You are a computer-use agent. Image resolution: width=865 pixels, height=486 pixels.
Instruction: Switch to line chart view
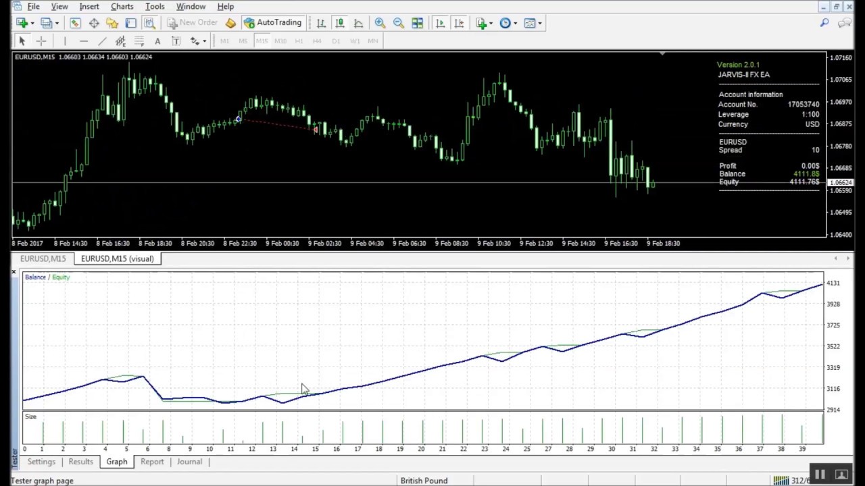(358, 23)
